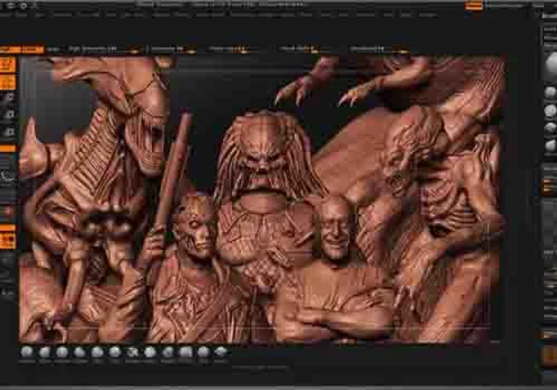Select the fifth brush in the bottom brush shelf
The image size is (557, 390).
(x=97, y=352)
